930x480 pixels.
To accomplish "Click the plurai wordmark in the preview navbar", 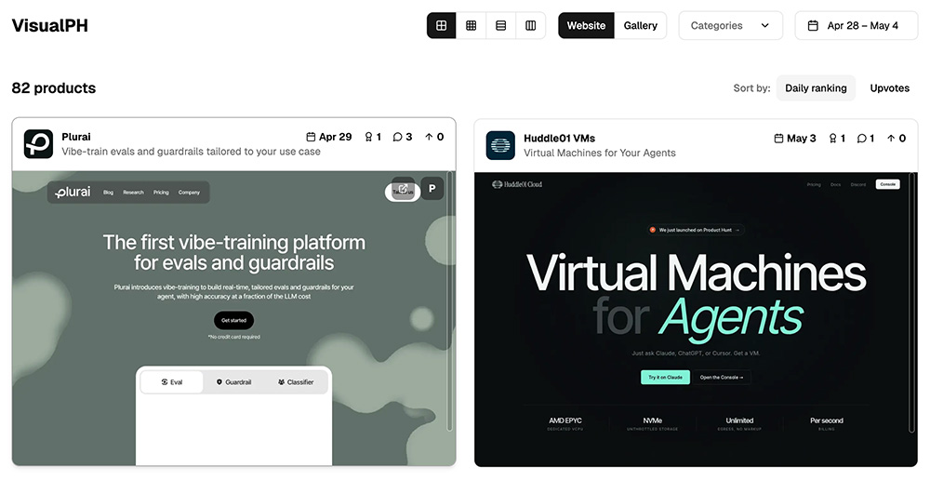I will (x=73, y=193).
